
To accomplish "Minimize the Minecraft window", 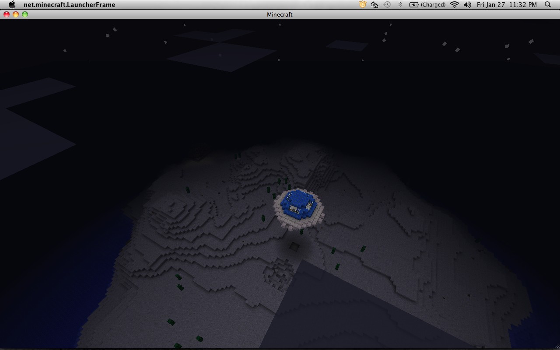I will click(16, 14).
